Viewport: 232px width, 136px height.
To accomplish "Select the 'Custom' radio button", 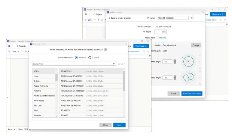I will [x=90, y=58].
